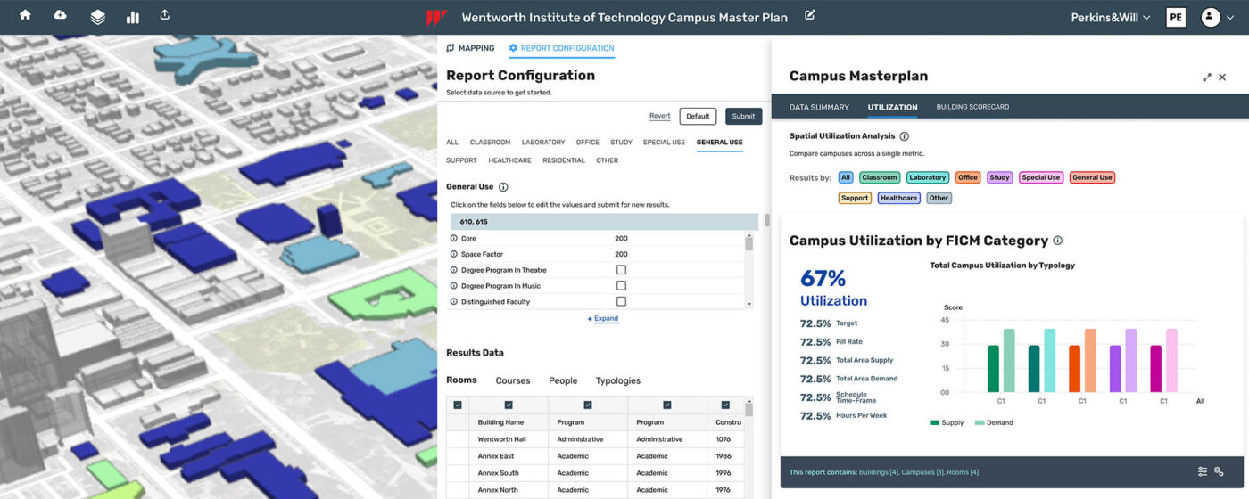The height and width of the screenshot is (499, 1249).
Task: Open report filter settings sliders icon
Action: (x=1202, y=471)
